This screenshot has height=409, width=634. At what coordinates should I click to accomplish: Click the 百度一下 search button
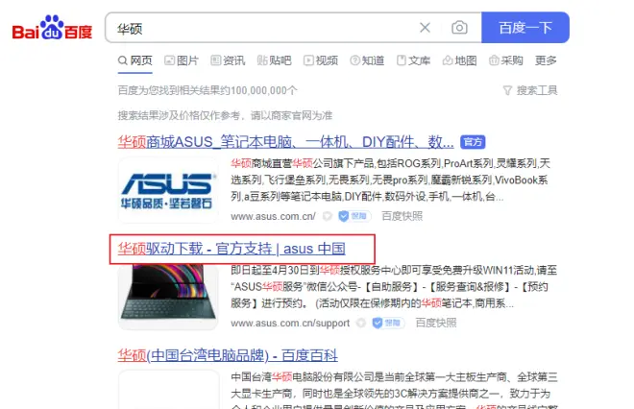[x=525, y=28]
